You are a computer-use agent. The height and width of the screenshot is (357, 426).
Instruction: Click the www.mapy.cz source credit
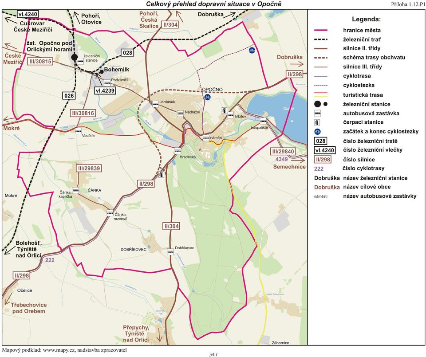pos(59,350)
